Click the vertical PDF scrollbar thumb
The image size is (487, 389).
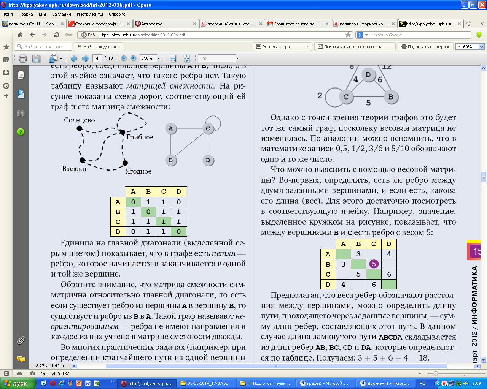pyautogui.click(x=484, y=177)
